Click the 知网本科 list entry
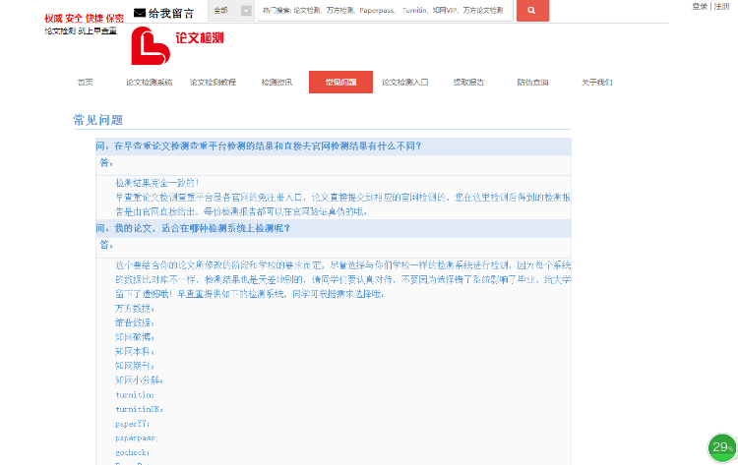The width and height of the screenshot is (738, 465). tap(135, 351)
